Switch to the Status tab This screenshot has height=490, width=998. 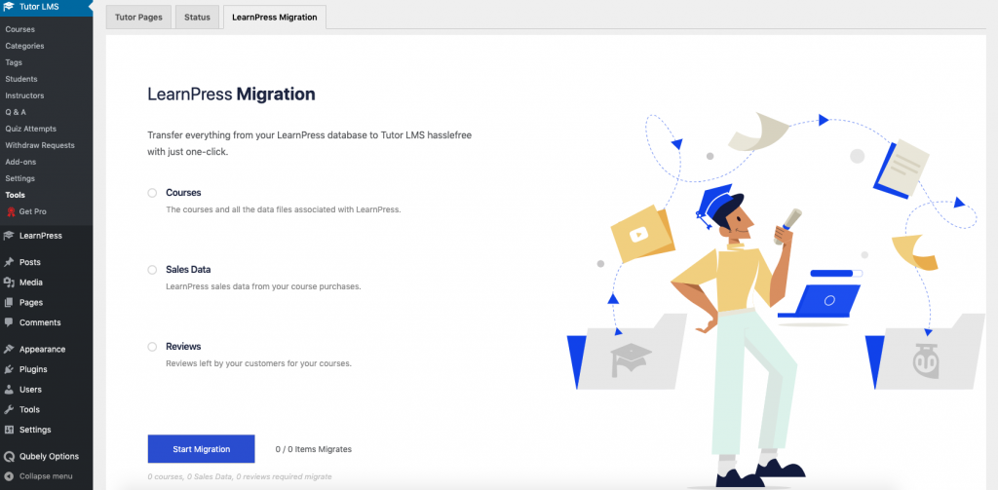tap(197, 18)
